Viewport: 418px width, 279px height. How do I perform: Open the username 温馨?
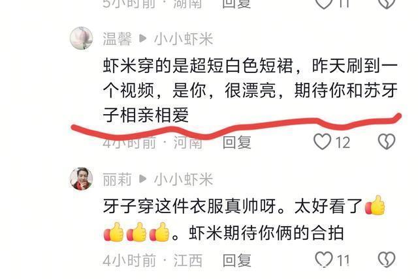coord(118,39)
